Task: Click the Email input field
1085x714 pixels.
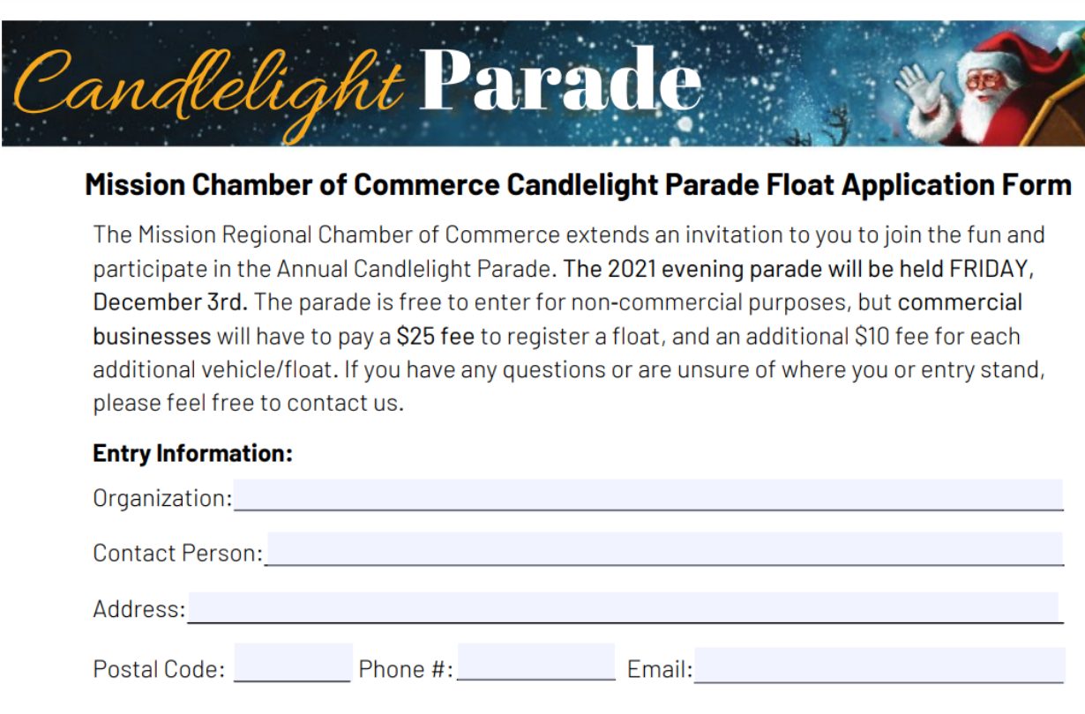Action: click(x=879, y=665)
